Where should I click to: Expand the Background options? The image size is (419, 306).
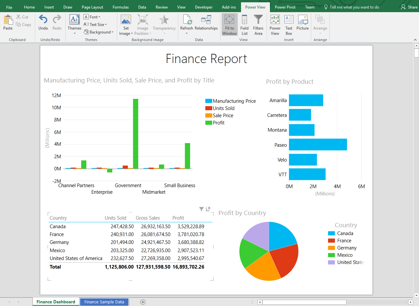click(x=99, y=32)
